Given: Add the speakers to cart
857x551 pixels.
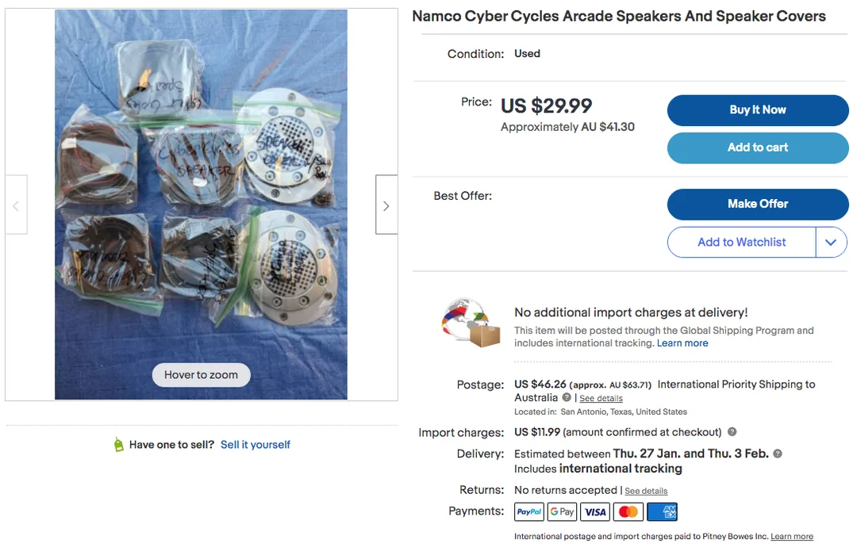Looking at the screenshot, I should [757, 147].
